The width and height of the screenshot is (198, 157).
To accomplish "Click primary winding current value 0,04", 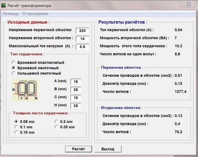I will 179,30.
